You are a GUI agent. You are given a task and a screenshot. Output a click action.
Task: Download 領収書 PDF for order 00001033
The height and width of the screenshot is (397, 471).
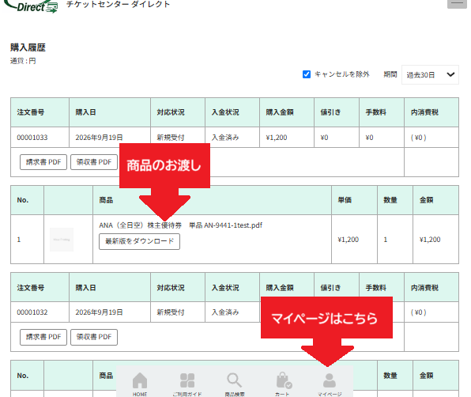[x=94, y=162]
